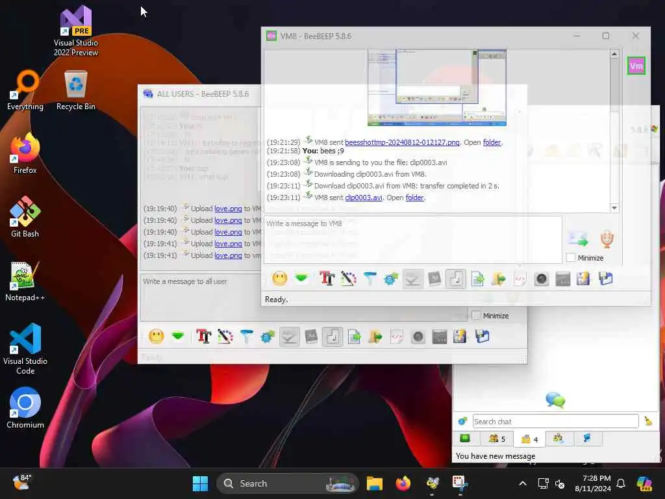Switch to groups tab in BeeBEEP main window

coord(558,439)
